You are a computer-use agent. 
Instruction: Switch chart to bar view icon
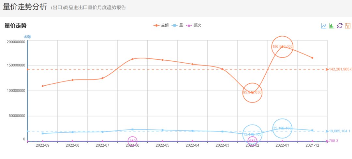(331, 26)
